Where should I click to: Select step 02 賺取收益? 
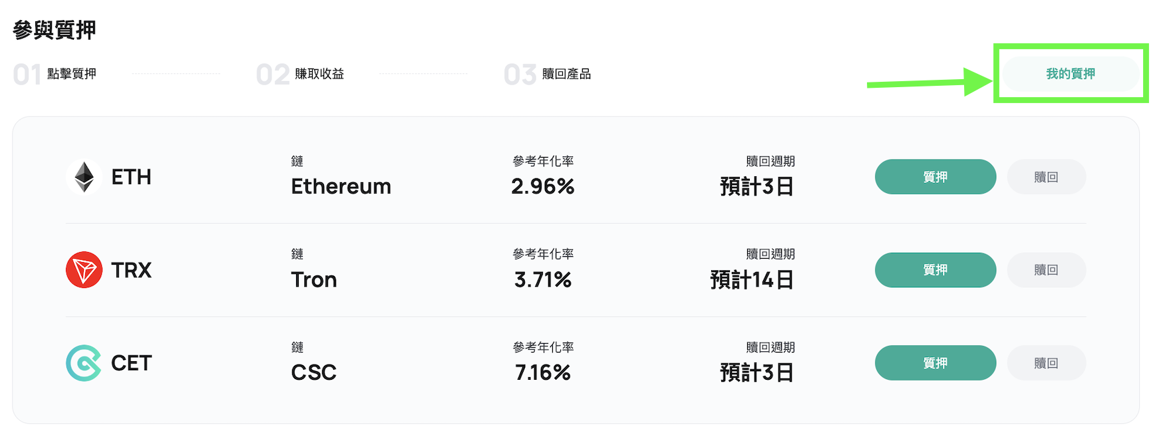(300, 74)
